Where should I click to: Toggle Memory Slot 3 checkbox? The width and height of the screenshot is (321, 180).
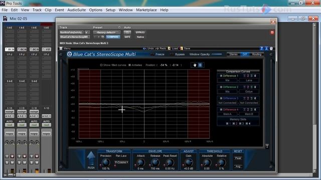point(240,123)
